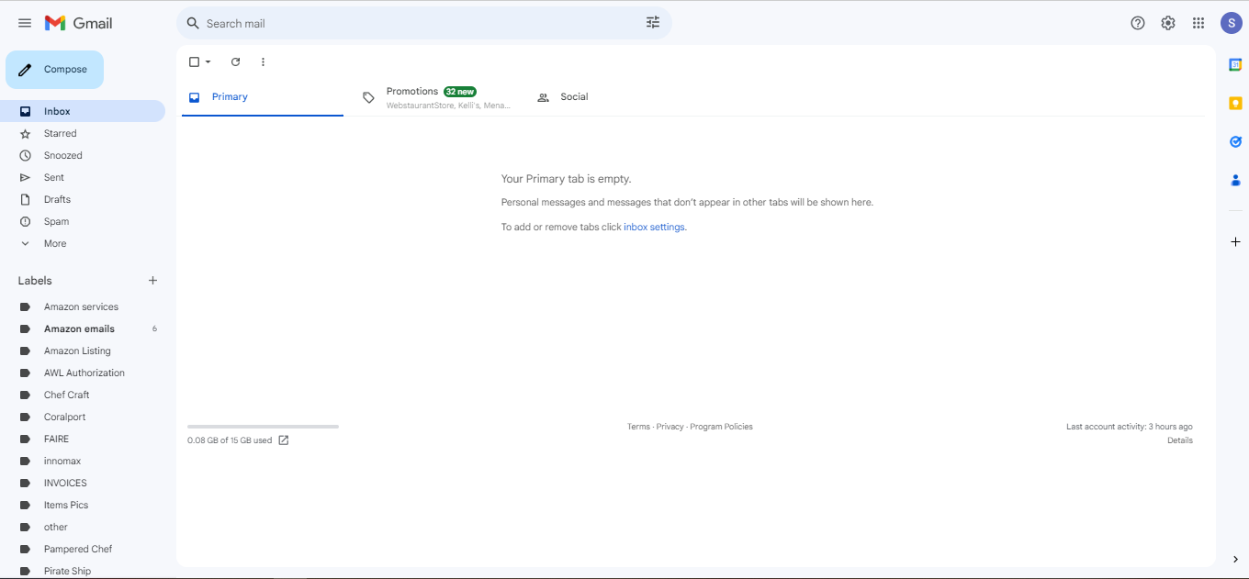Refresh the inbox
Viewport: 1249px width, 579px height.
[235, 61]
